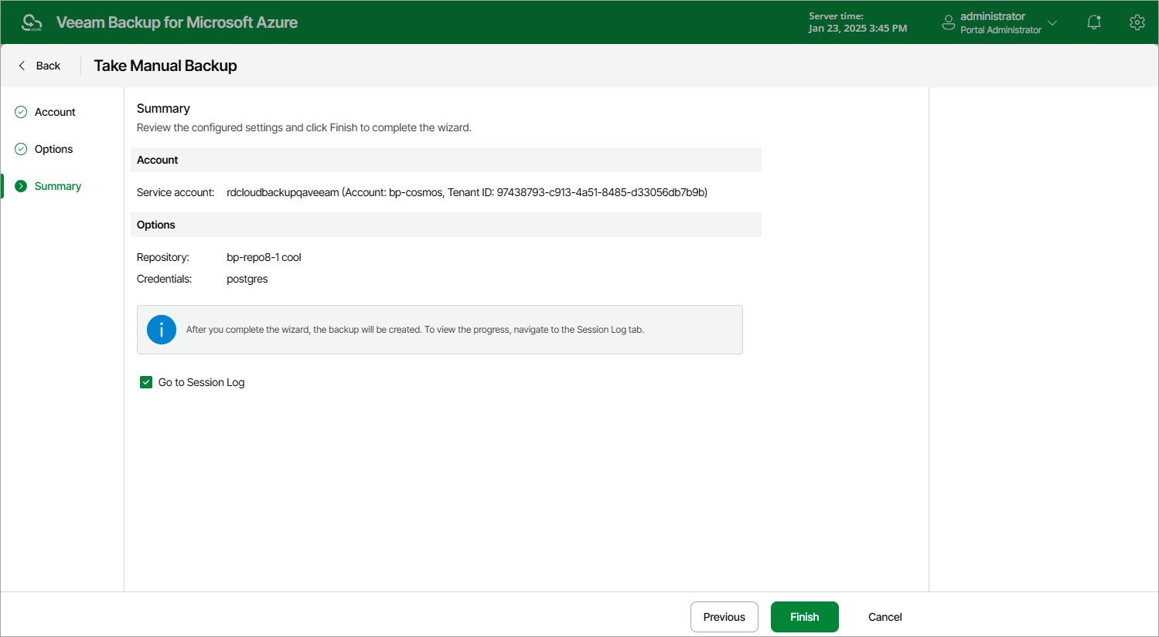Click the service account value rdcloudbackupqaveeam
Viewport: 1159px width, 637px height.
coord(467,192)
